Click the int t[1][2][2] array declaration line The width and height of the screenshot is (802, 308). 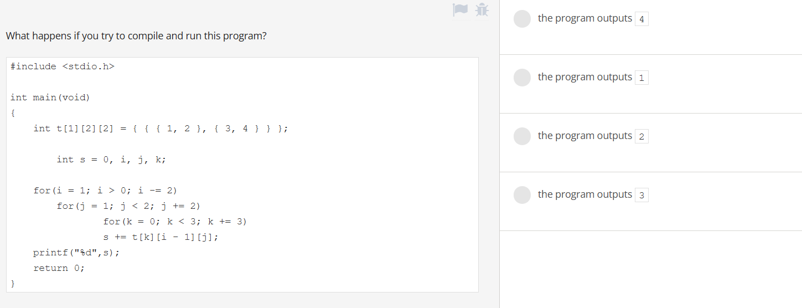tap(161, 129)
